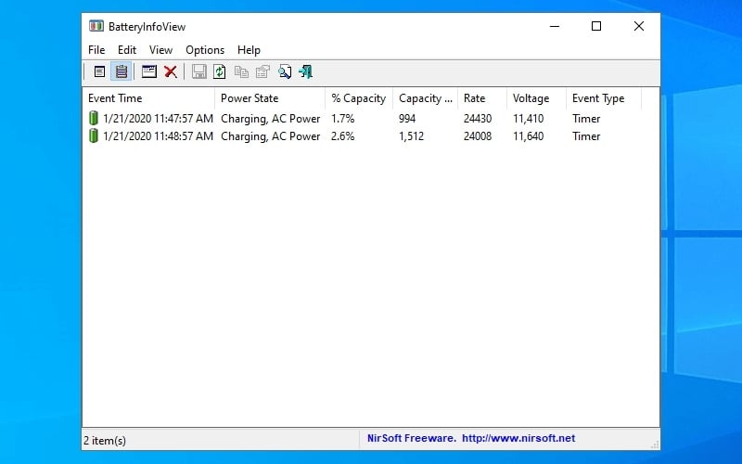Sort by Power State column header
742x464 pixels.
tap(270, 98)
